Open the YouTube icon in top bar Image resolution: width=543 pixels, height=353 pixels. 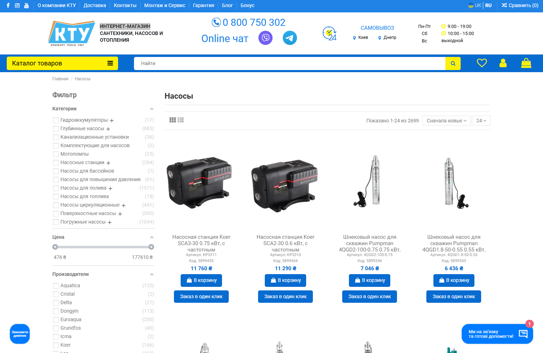click(27, 5)
